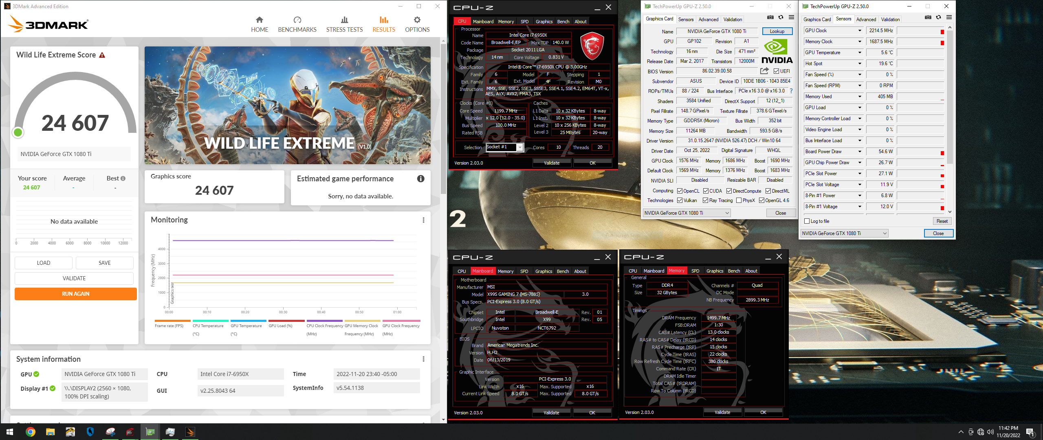Toggle PhysX checkbox in GPU-Z

739,200
